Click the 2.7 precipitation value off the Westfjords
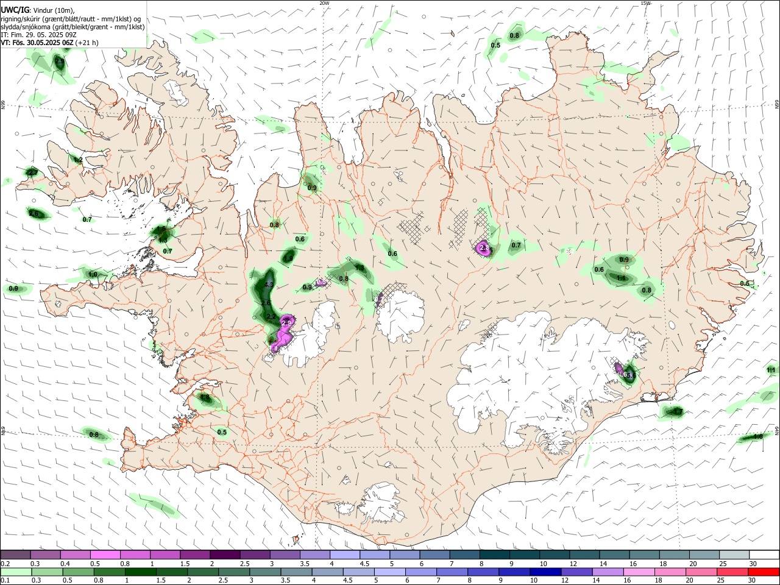The height and width of the screenshot is (585, 780). coord(33,172)
